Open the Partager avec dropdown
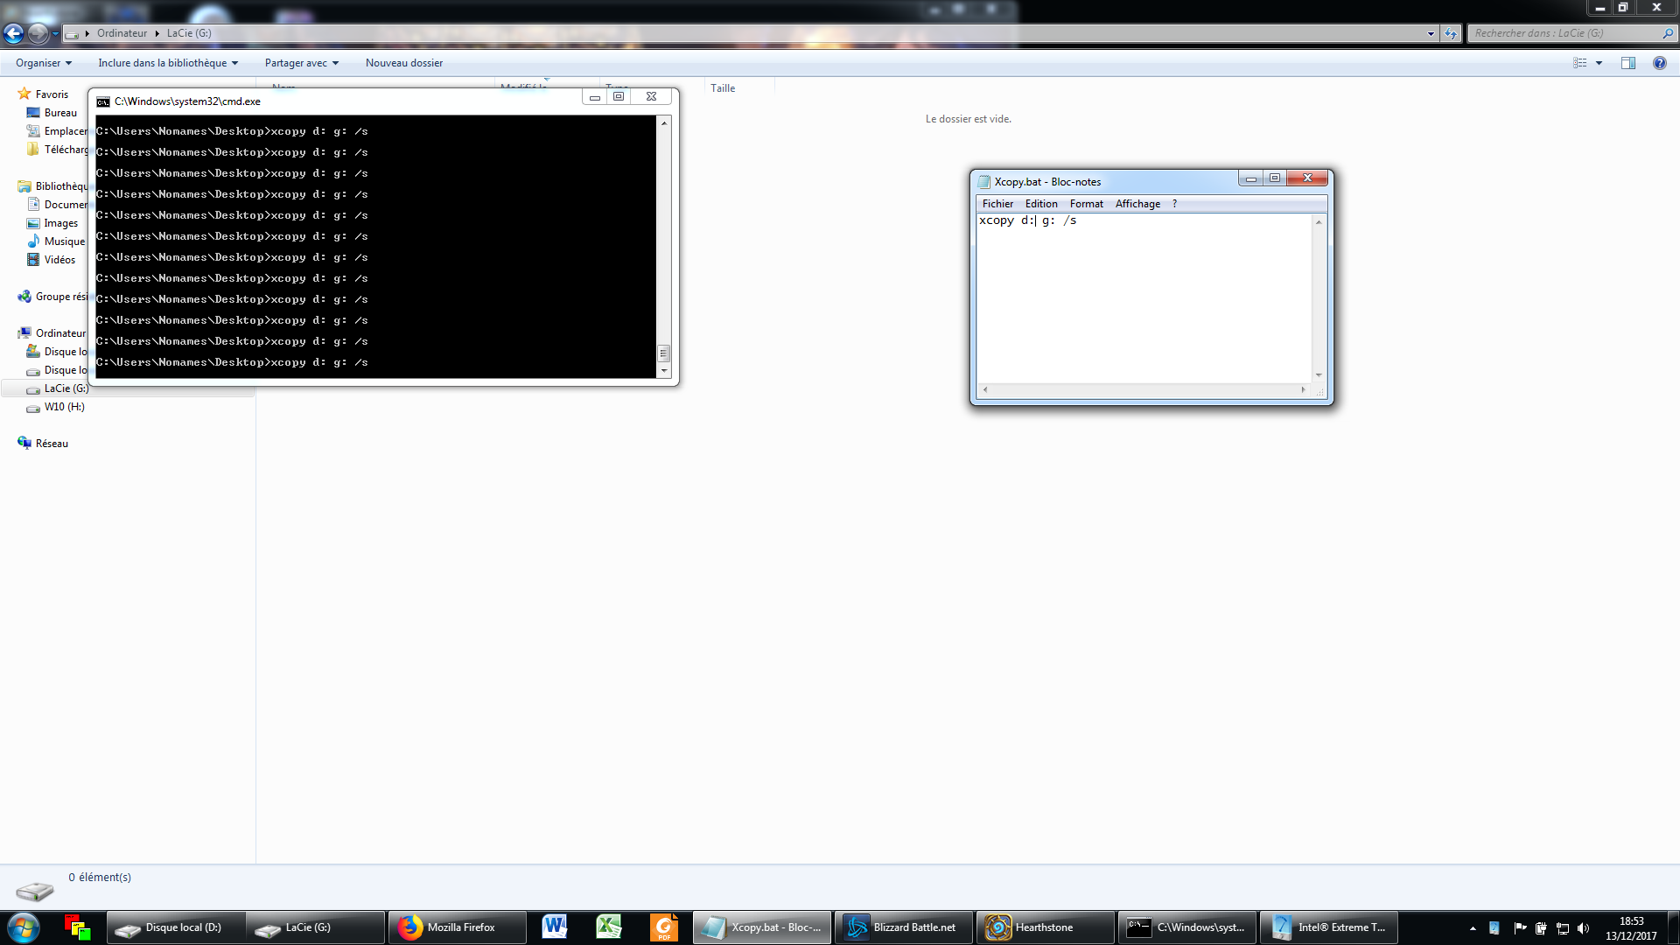The width and height of the screenshot is (1680, 945). tap(302, 63)
